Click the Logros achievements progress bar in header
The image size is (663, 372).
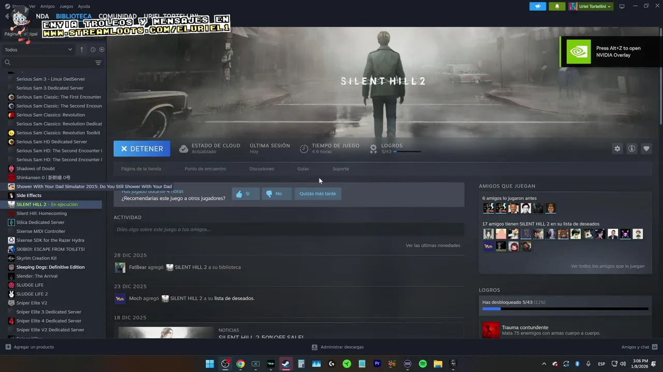click(407, 152)
